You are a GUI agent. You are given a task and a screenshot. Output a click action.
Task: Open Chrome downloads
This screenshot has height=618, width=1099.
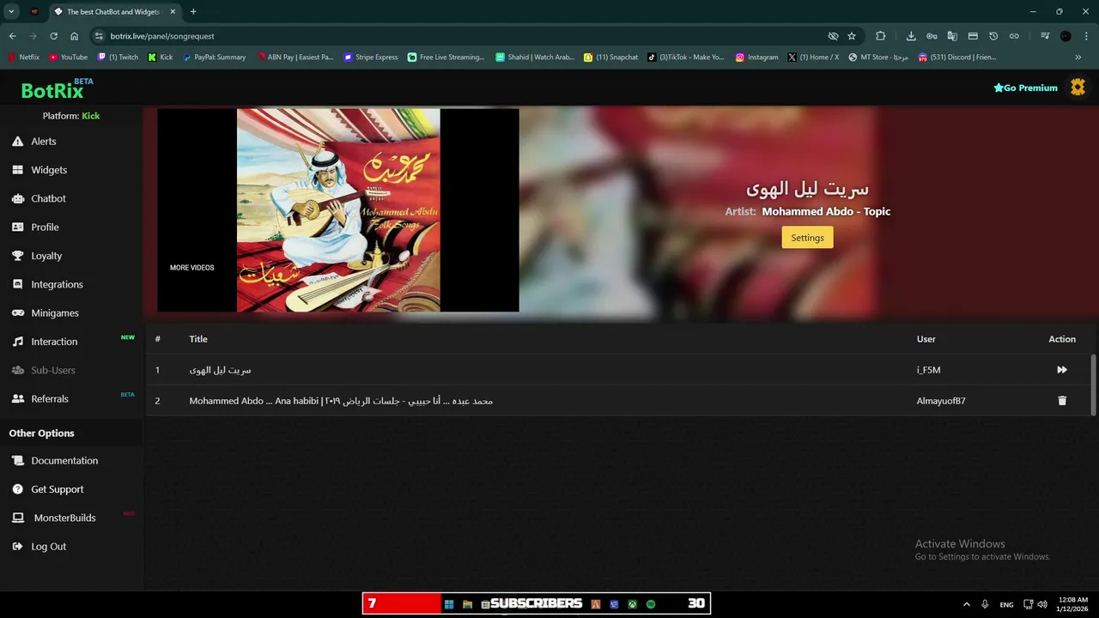coord(911,36)
